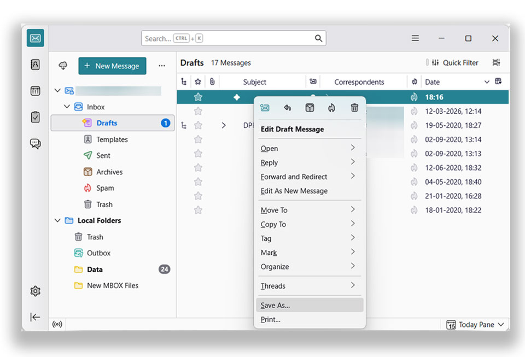Open the Mail space icon in sidebar
This screenshot has height=357, width=525.
(35, 38)
